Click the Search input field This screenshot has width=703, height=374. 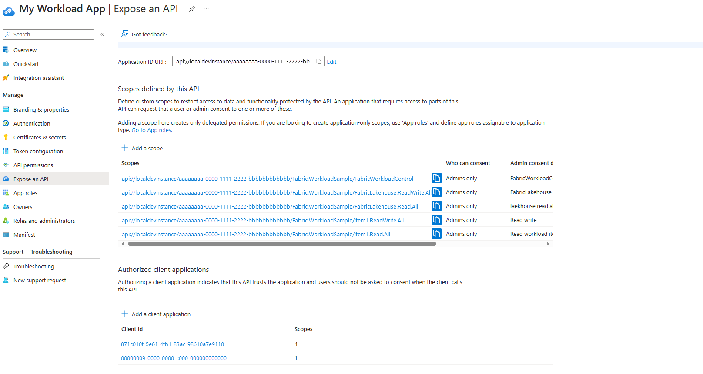click(48, 34)
